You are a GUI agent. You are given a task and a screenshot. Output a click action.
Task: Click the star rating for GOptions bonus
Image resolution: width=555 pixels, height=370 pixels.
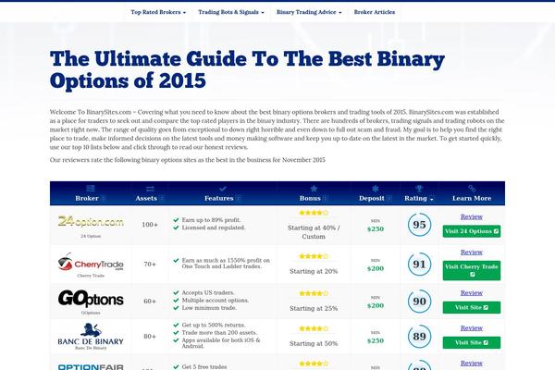(314, 293)
